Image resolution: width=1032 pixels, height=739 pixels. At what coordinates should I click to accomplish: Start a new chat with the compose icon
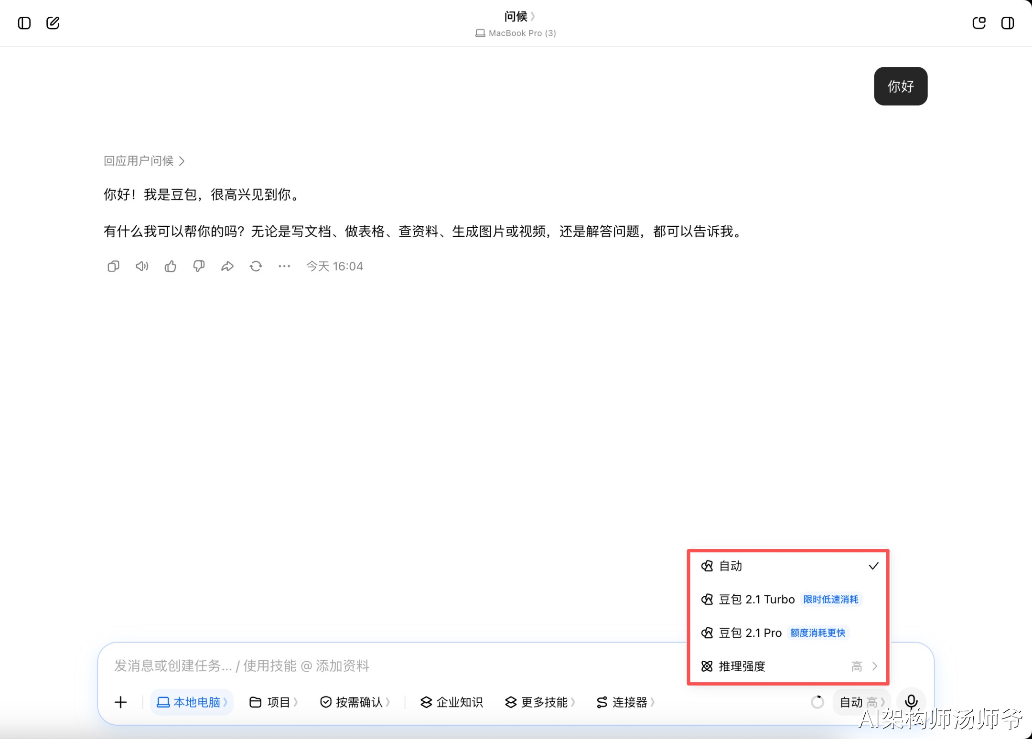53,23
